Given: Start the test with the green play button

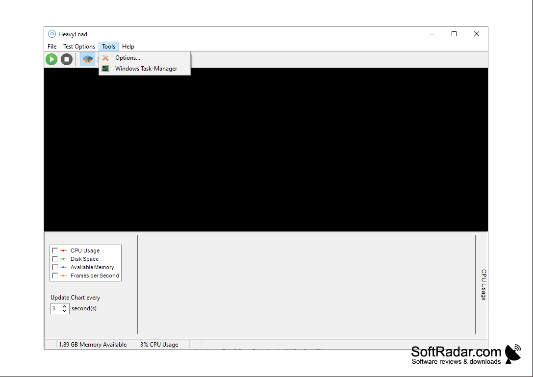Looking at the screenshot, I should (x=51, y=59).
